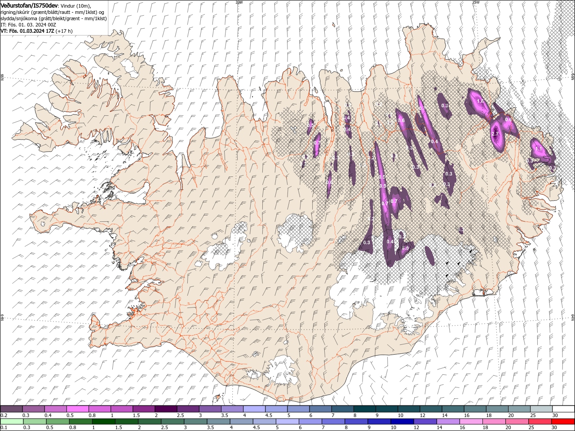The image size is (575, 431).
Task: Click the dark teal 8–9 snowfall swatch
Action: [364, 409]
